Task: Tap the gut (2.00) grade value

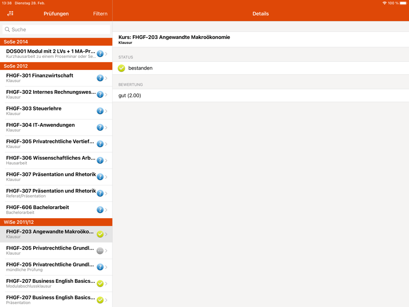Action: [130, 95]
